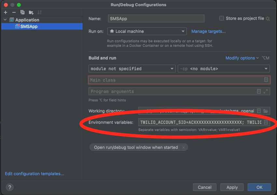Open the environment variables editor
277x195 pixels.
pos(266,122)
